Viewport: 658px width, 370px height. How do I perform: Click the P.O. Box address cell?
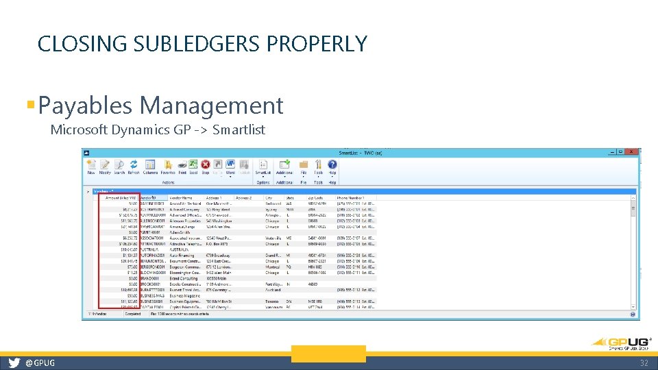point(217,244)
